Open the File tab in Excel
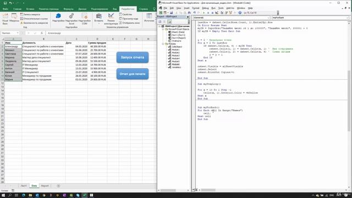The image size is (352, 198). click(x=5, y=9)
